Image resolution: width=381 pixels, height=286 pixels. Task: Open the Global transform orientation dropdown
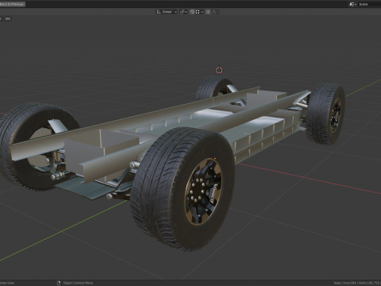click(x=169, y=12)
